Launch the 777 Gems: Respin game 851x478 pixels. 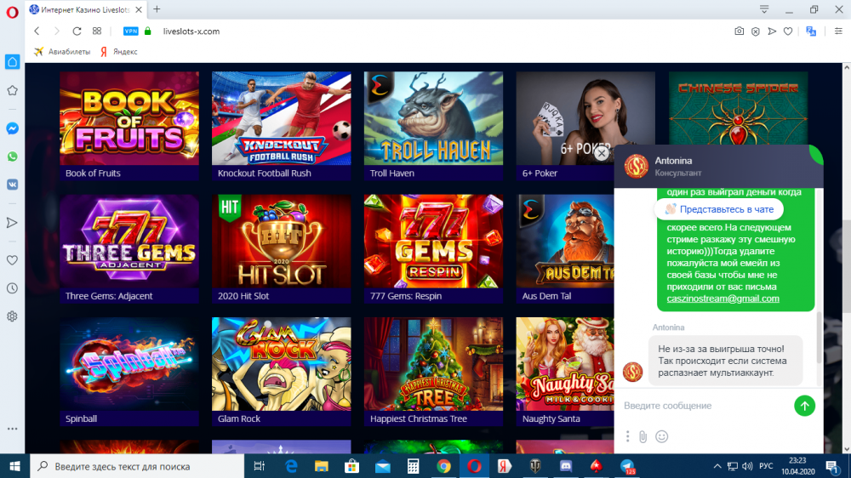434,248
